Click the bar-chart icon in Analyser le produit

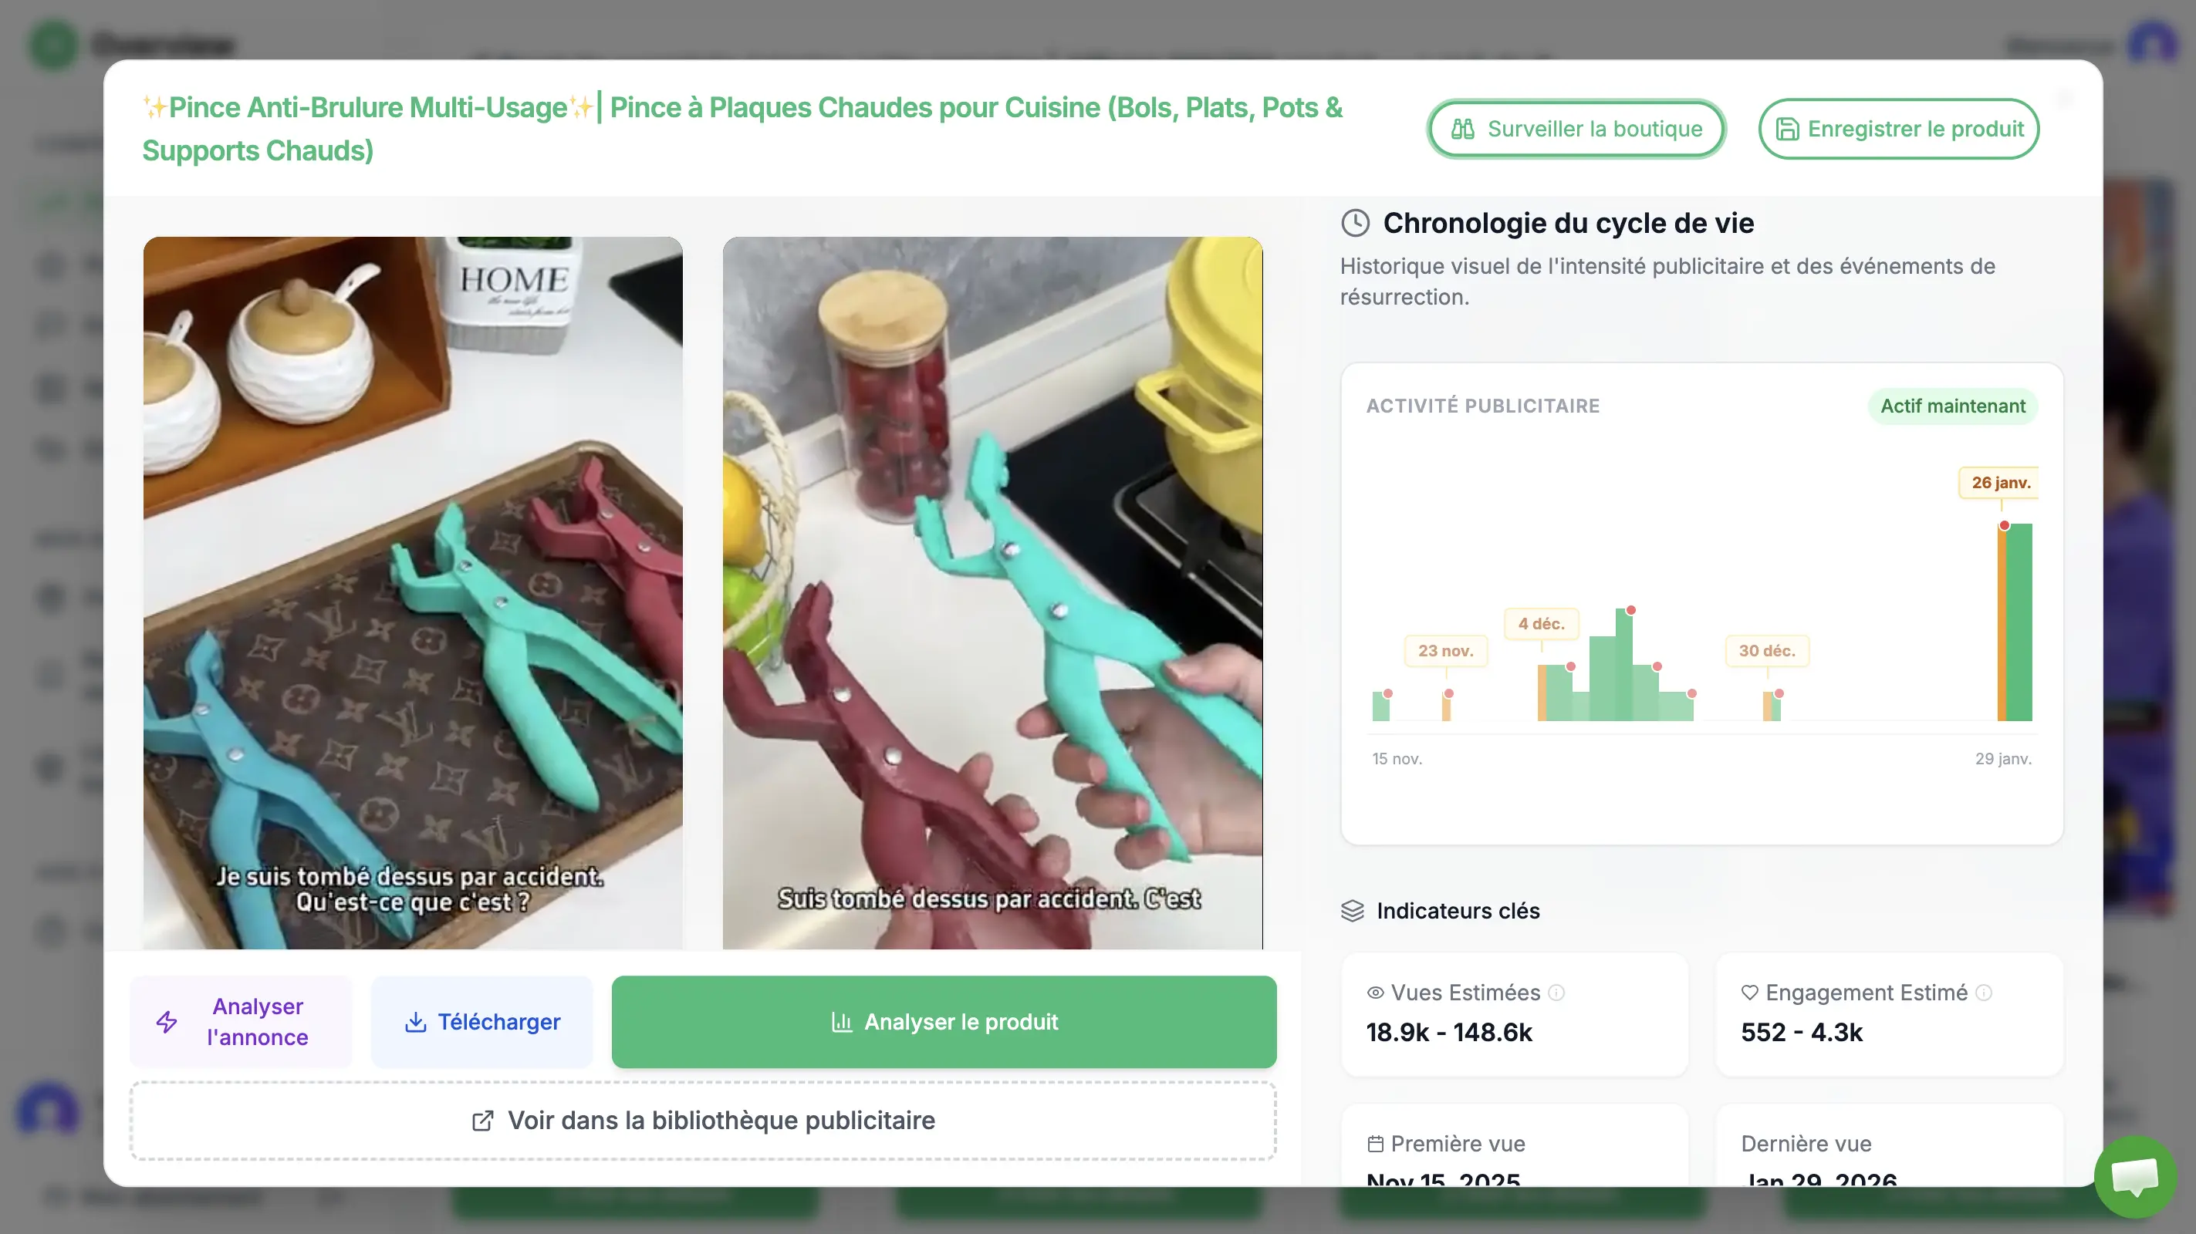(x=843, y=1022)
